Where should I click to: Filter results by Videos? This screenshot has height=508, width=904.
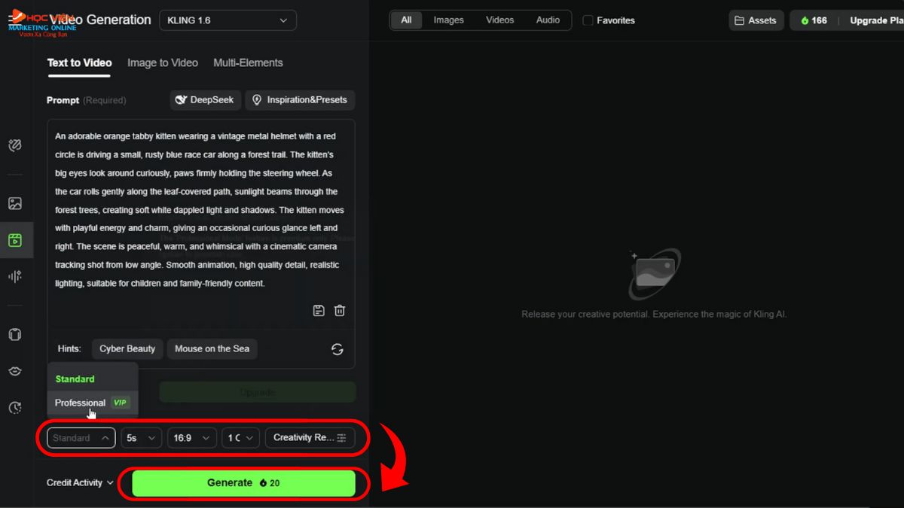click(x=499, y=20)
